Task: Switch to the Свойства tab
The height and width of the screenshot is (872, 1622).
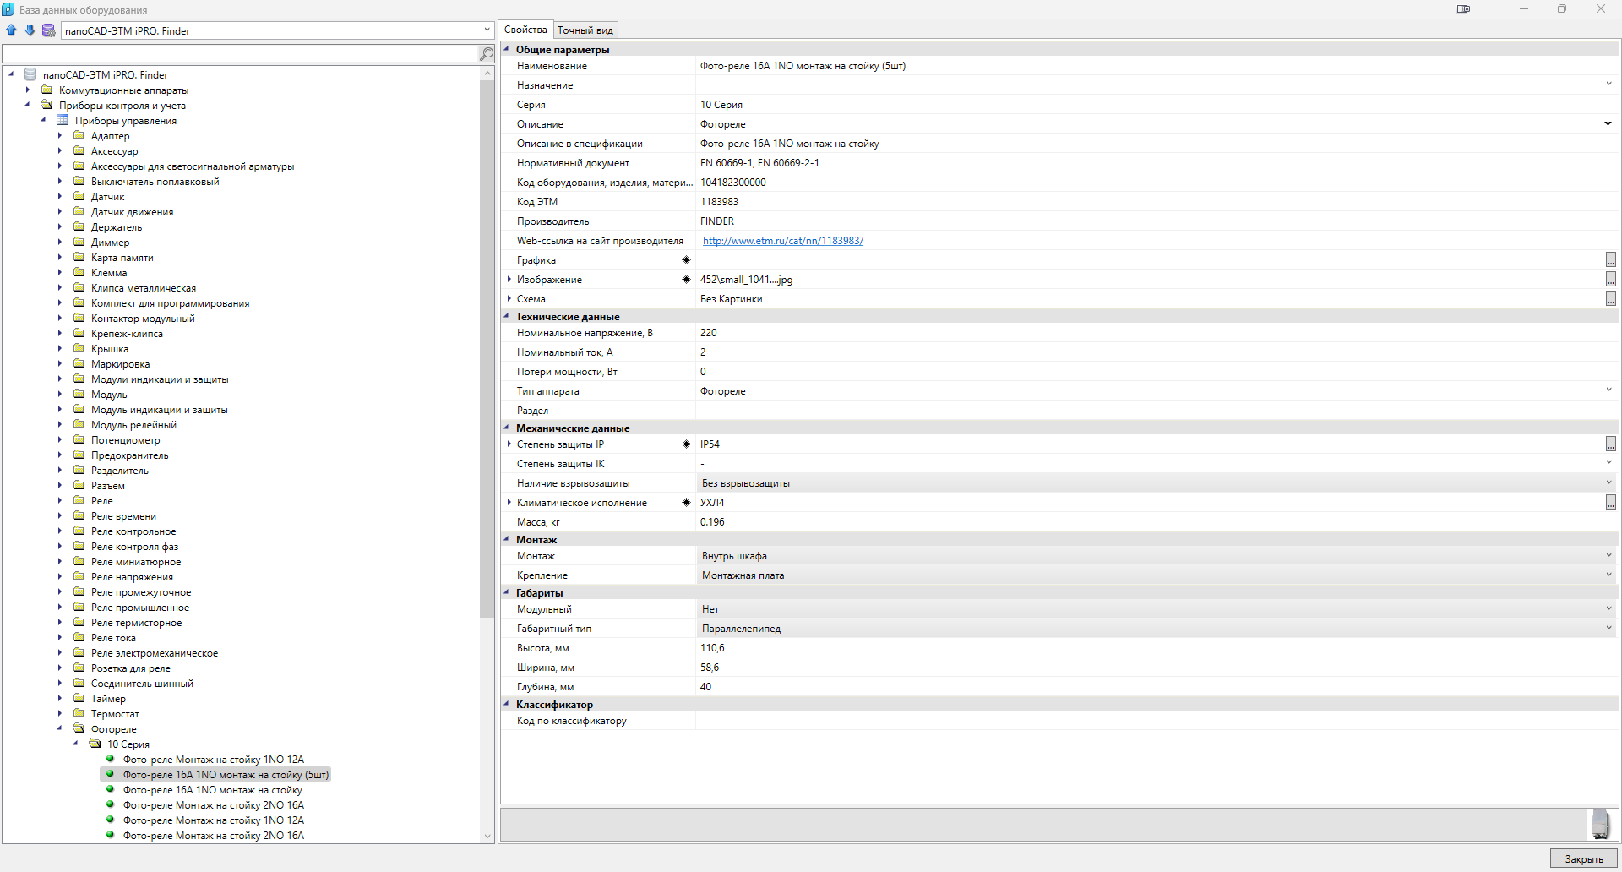Action: 525,30
